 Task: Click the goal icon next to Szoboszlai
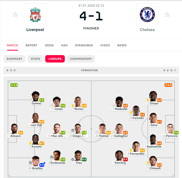tap(51, 157)
